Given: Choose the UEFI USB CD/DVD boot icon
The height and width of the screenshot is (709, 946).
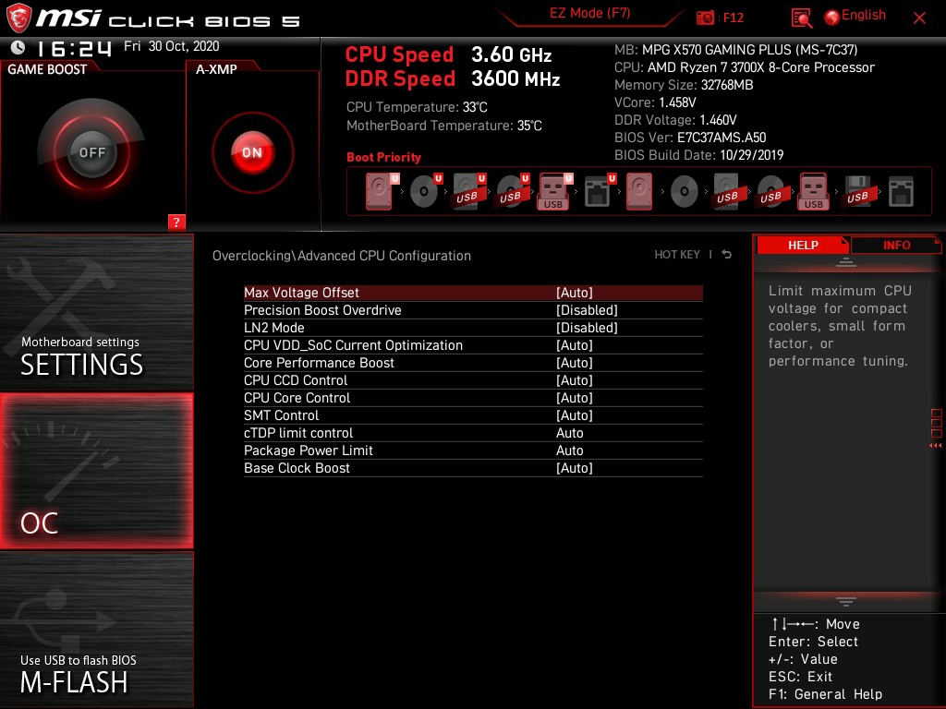Looking at the screenshot, I should pyautogui.click(x=513, y=191).
